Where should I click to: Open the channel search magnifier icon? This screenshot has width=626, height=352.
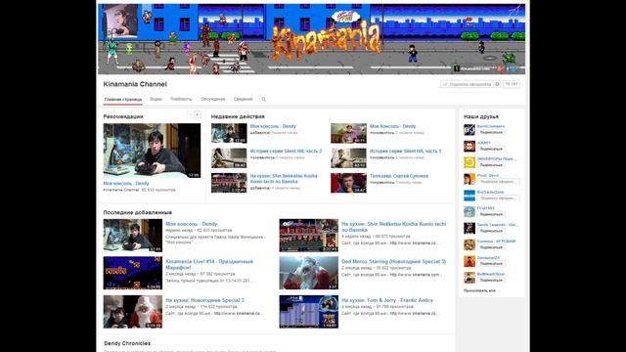(x=263, y=99)
